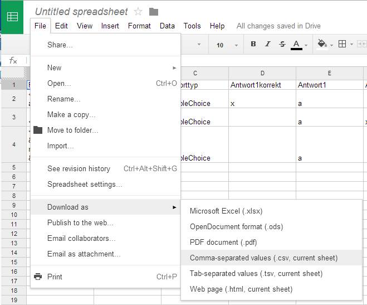Download as PDF document (.pdf)
Image resolution: width=367 pixels, height=305 pixels.
coord(271,242)
